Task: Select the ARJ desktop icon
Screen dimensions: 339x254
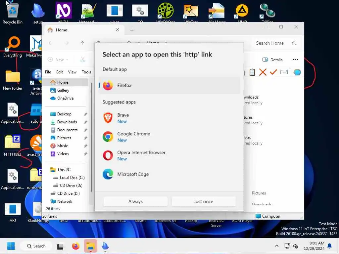Action: pyautogui.click(x=13, y=212)
